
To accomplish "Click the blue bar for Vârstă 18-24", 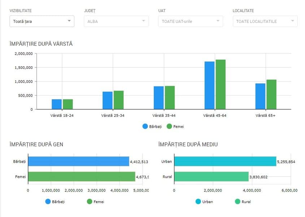I will 57,104.
